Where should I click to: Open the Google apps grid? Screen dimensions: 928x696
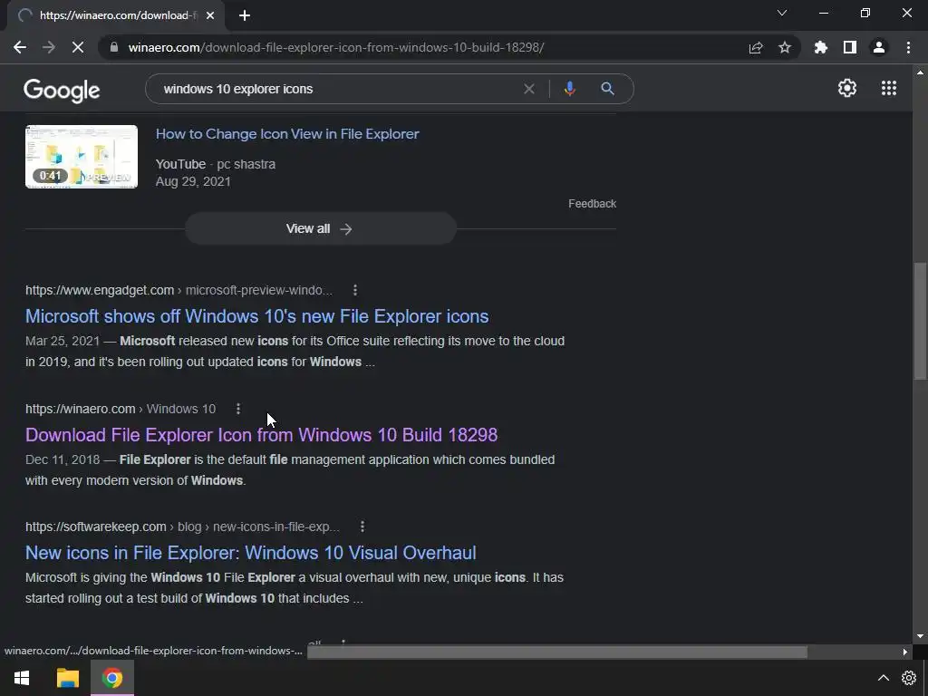(889, 88)
